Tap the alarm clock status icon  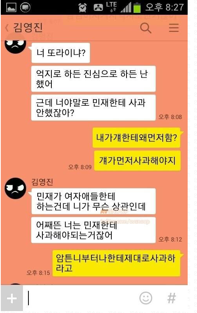(82, 8)
